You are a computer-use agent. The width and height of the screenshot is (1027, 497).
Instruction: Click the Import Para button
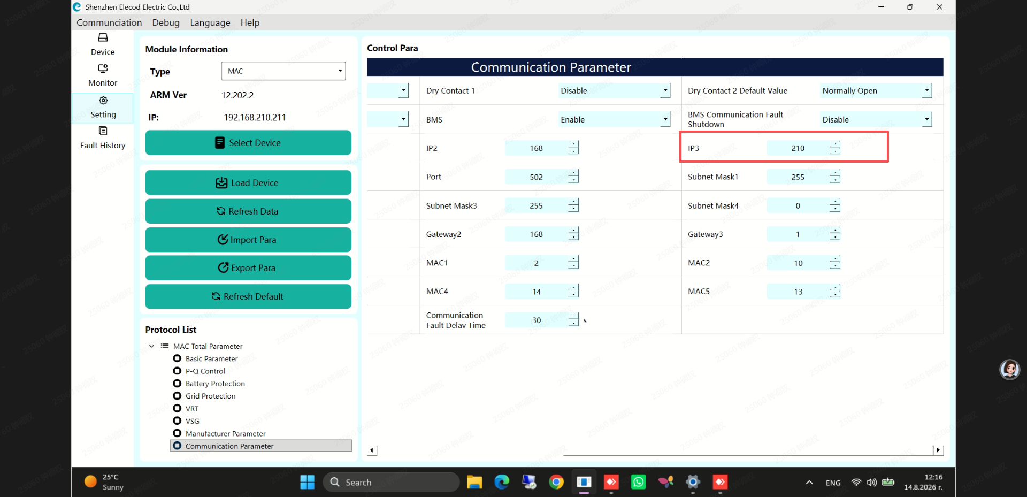(248, 240)
